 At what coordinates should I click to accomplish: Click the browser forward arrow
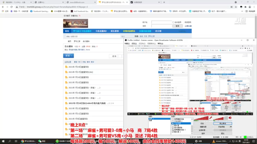[7, 7]
